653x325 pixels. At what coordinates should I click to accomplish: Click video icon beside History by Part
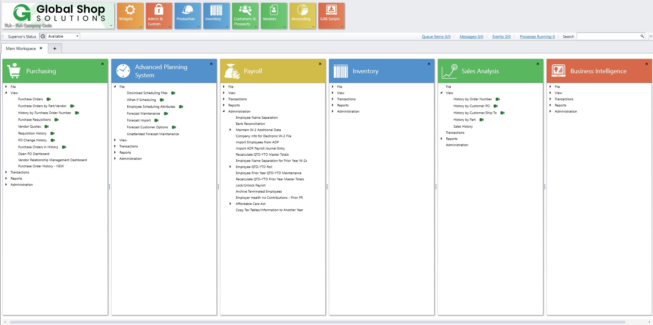click(x=482, y=120)
